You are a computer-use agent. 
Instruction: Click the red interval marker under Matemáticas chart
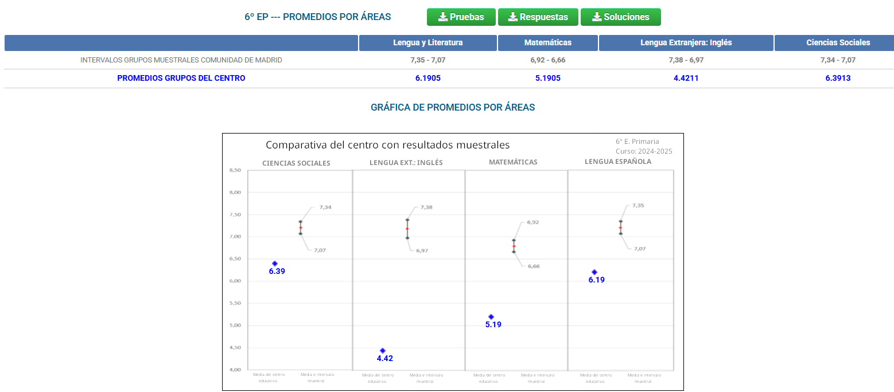(x=514, y=246)
